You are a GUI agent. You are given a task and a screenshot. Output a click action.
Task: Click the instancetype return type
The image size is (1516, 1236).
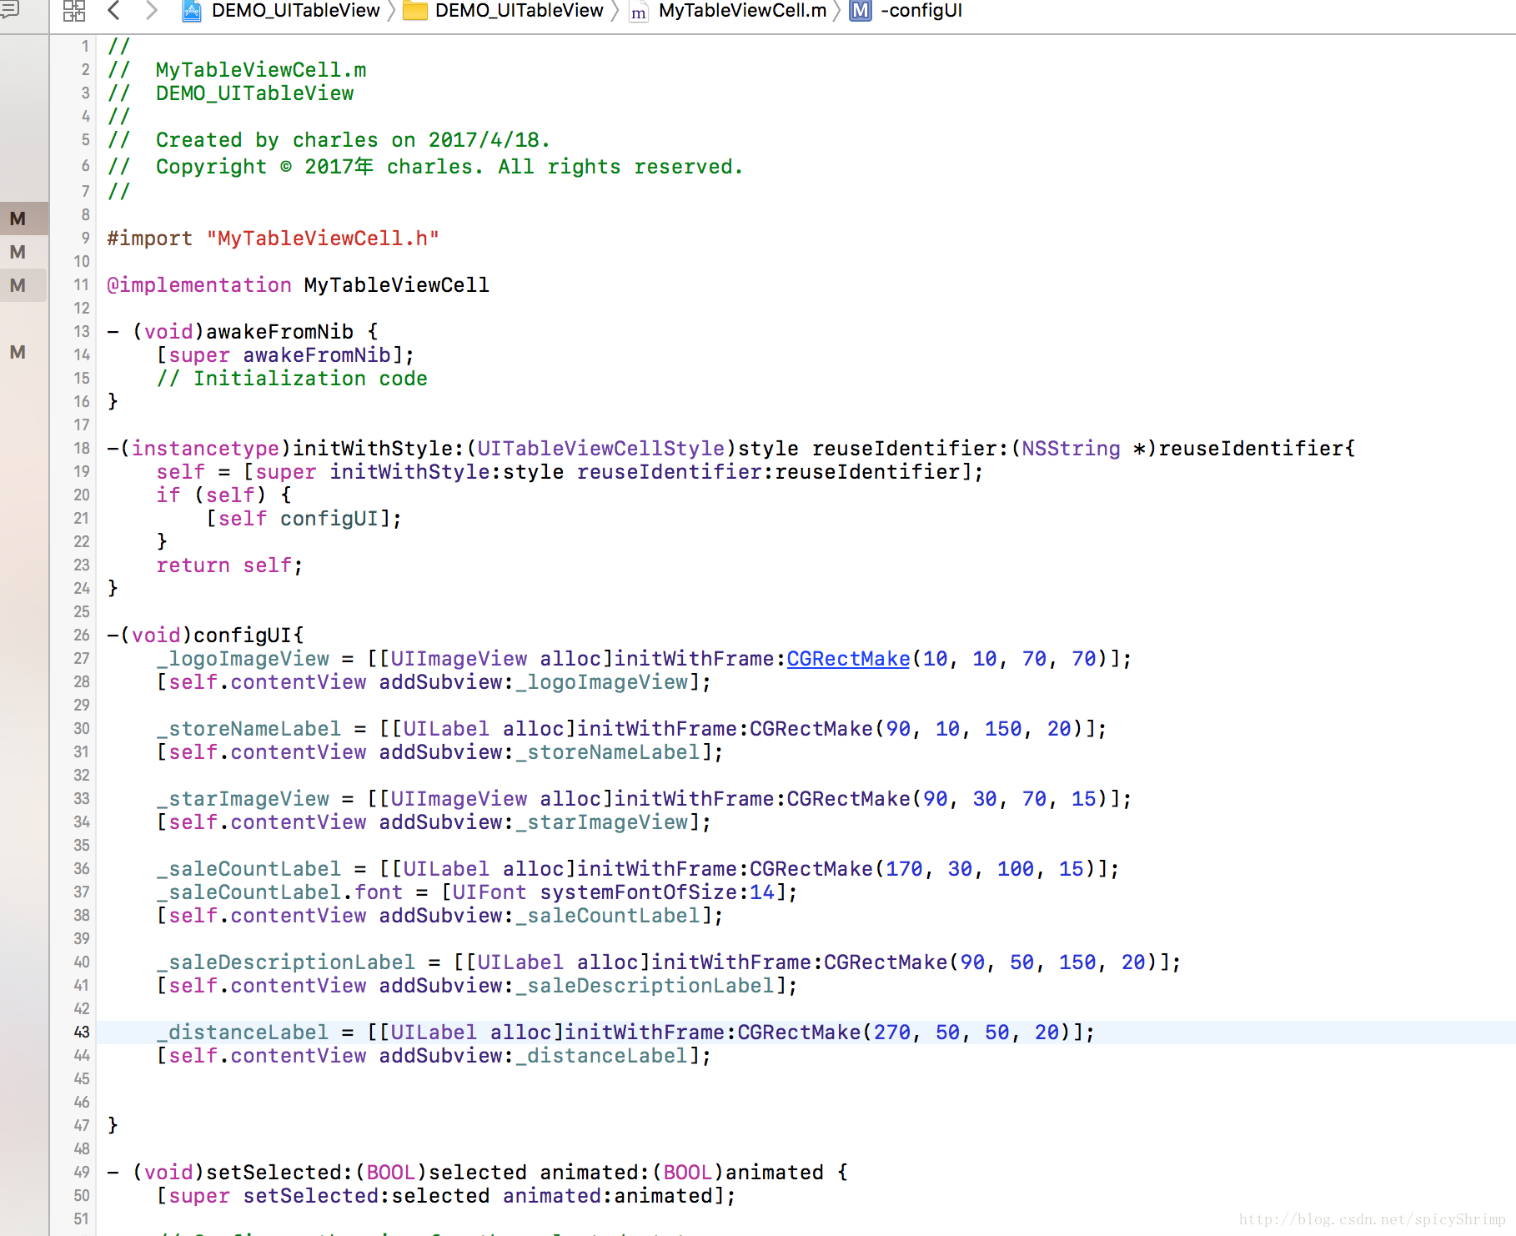coord(205,449)
